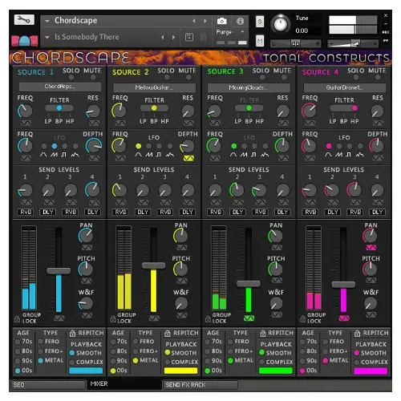The height and width of the screenshot is (401, 401).
Task: Select the Source 2 LFO square waveform icon
Action: 159,155
